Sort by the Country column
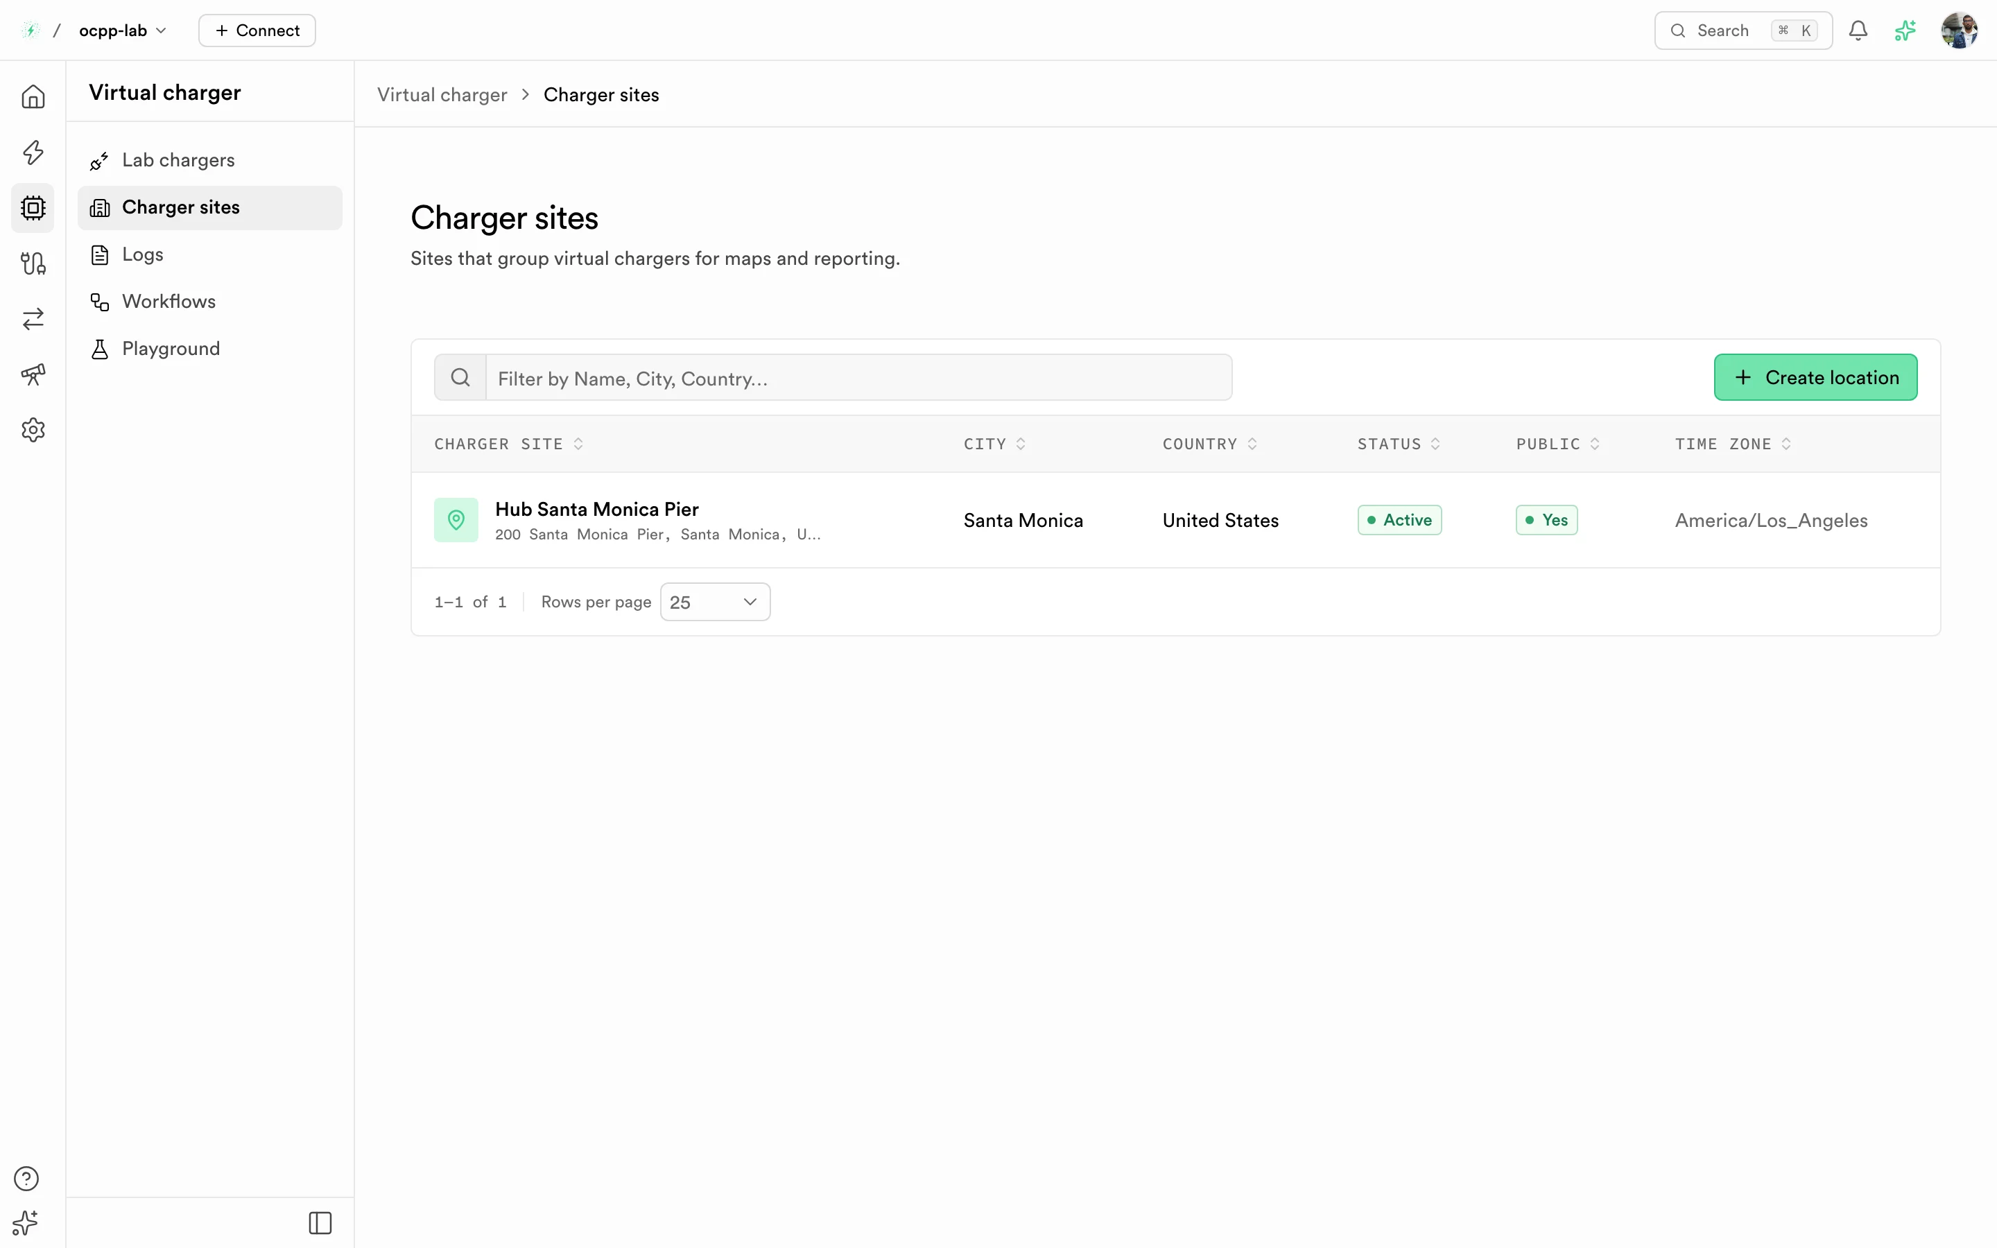Image resolution: width=1997 pixels, height=1248 pixels. click(1210, 444)
